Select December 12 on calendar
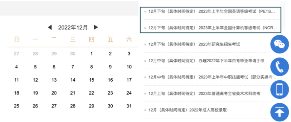 (x=35, y=80)
